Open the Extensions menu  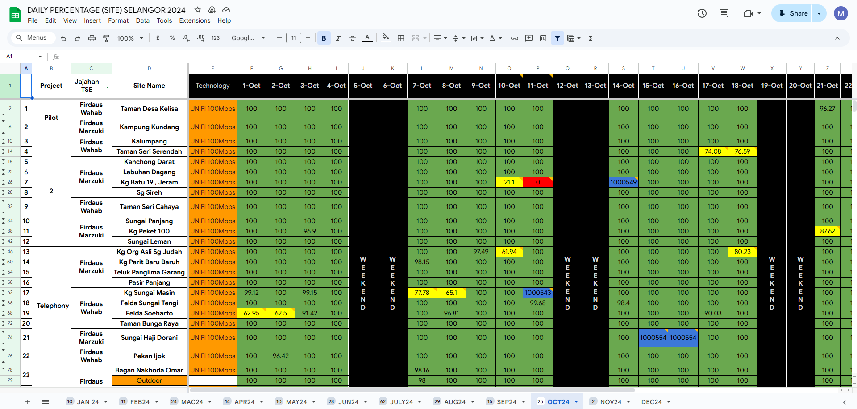(195, 20)
